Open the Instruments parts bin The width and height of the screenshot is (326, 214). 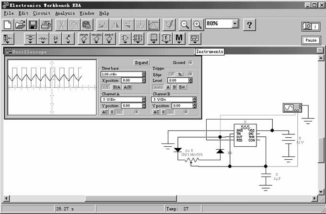pyautogui.click(x=195, y=38)
